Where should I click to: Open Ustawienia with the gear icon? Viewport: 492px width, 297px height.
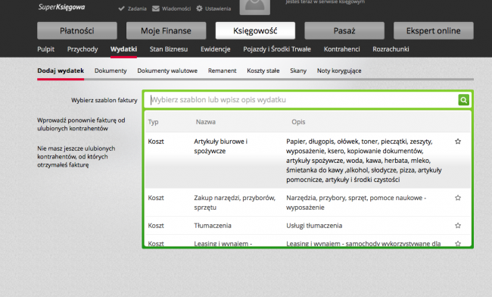213,8
